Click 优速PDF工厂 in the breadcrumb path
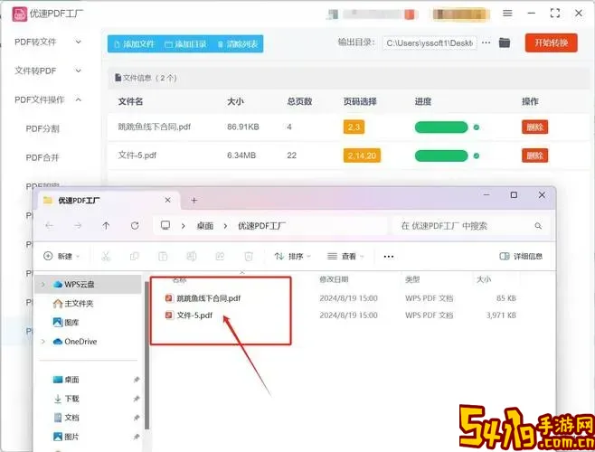Image resolution: width=595 pixels, height=452 pixels. click(261, 226)
